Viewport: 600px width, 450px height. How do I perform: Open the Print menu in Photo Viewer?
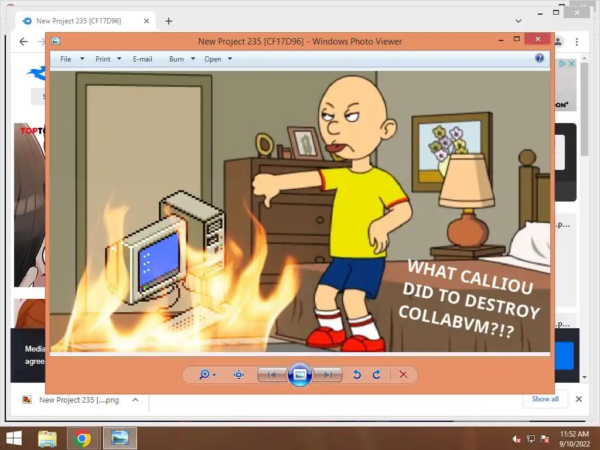pos(103,59)
